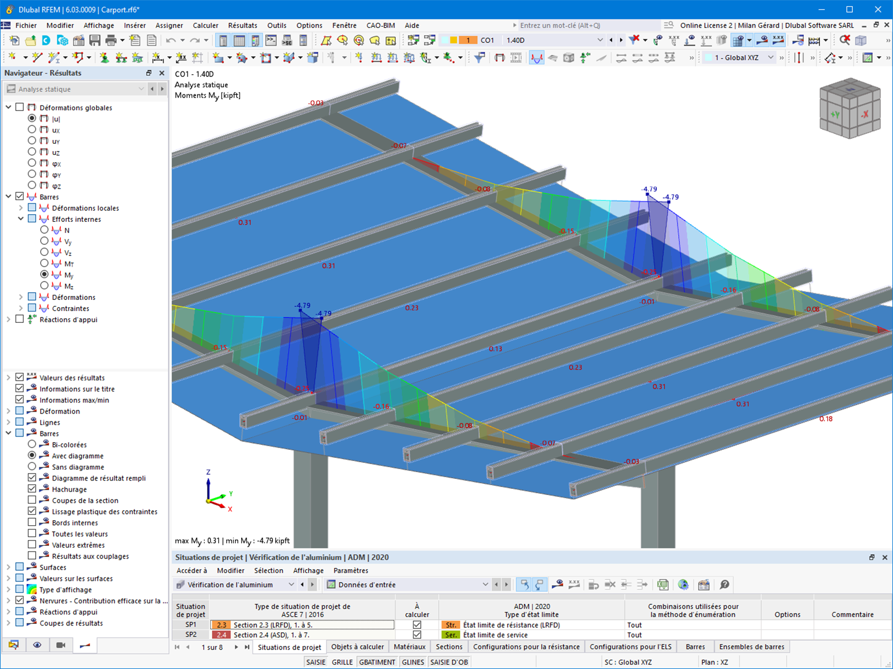Click the eye visibility icon below the navigator
The image size is (893, 669).
pyautogui.click(x=37, y=645)
